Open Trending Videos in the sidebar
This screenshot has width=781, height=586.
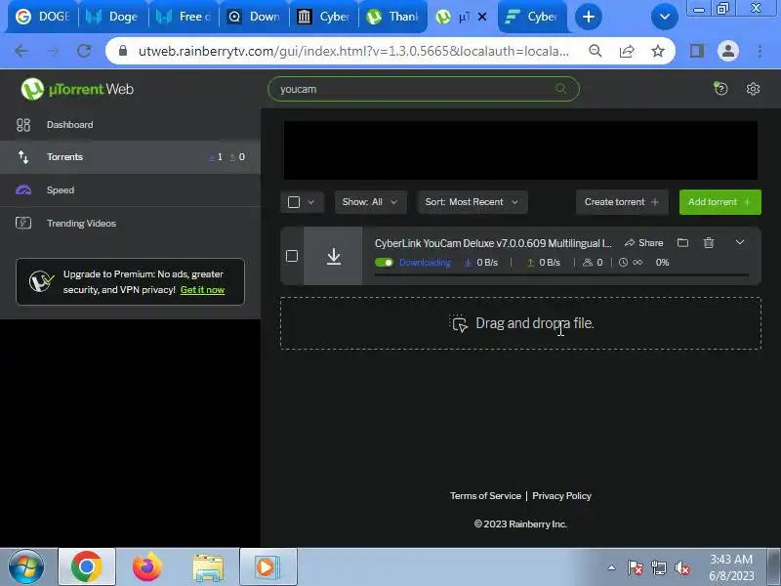(130, 224)
